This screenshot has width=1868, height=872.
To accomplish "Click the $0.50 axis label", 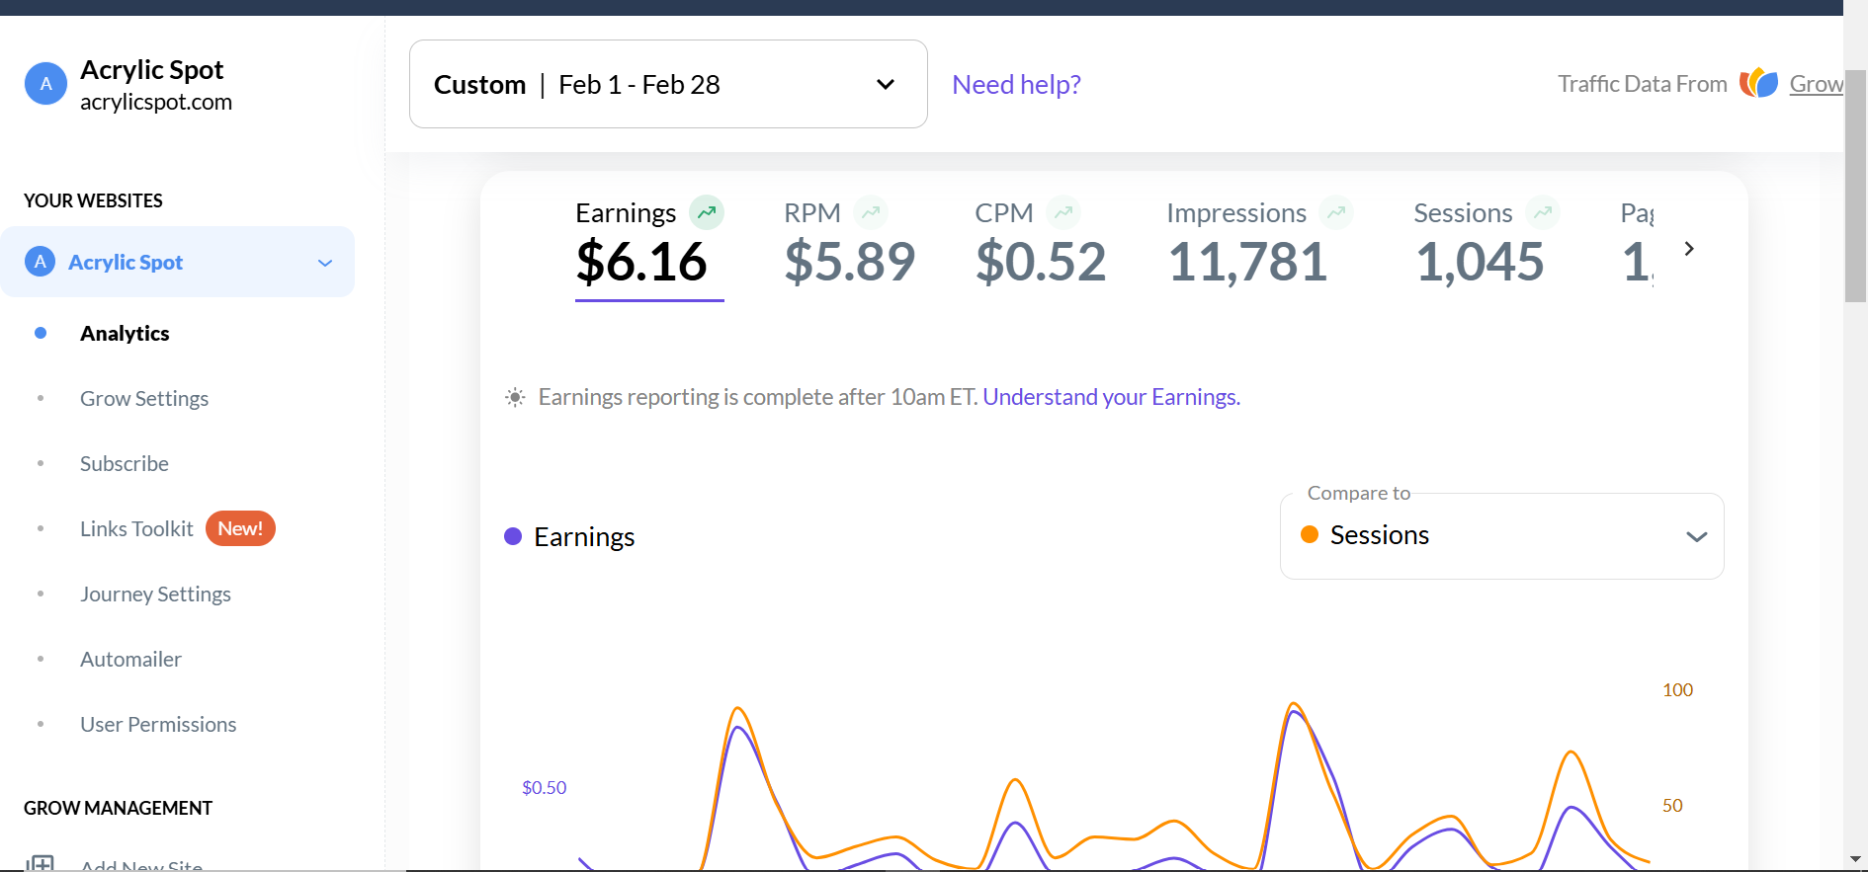I will [x=545, y=788].
